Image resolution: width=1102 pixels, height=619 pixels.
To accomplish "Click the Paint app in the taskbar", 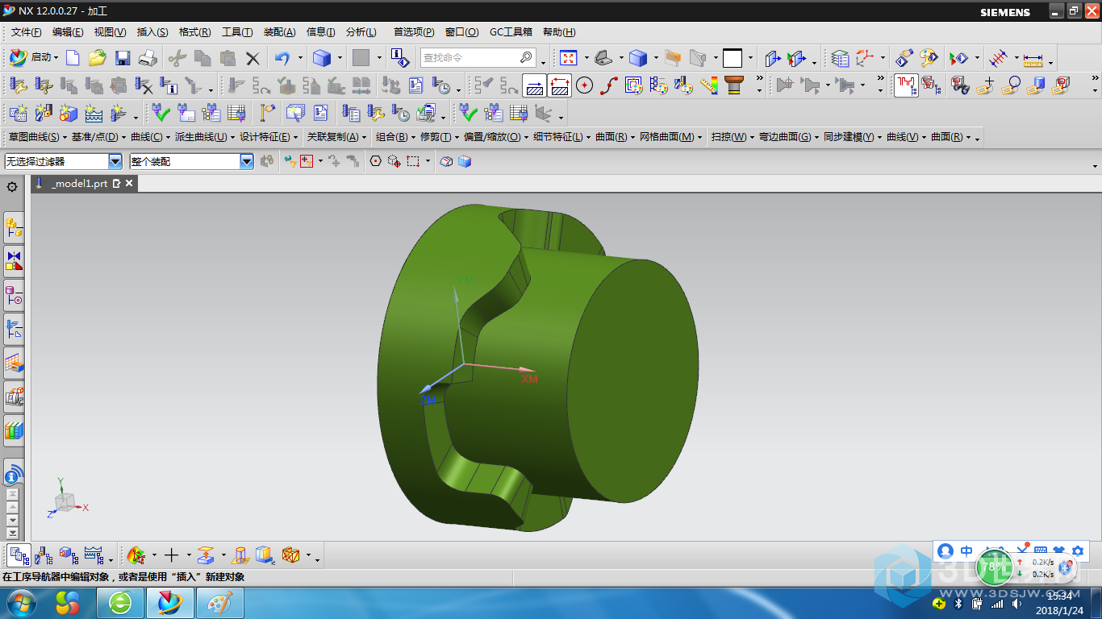I will coord(219,603).
